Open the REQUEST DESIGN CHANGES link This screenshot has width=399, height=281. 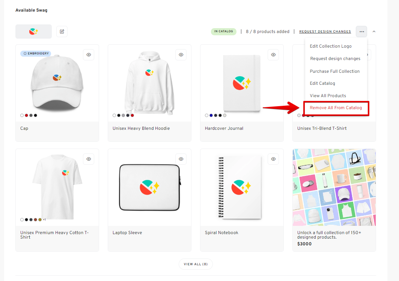click(x=325, y=32)
